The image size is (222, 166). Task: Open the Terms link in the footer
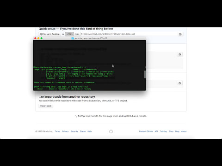click(x=57, y=131)
